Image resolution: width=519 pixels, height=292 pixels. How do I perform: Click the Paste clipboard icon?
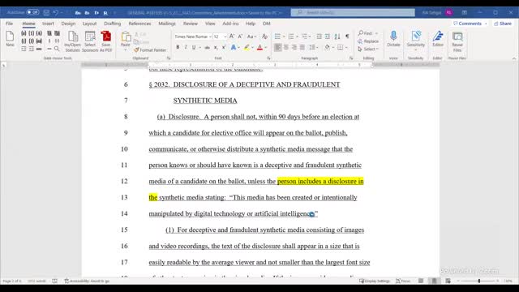(126, 39)
